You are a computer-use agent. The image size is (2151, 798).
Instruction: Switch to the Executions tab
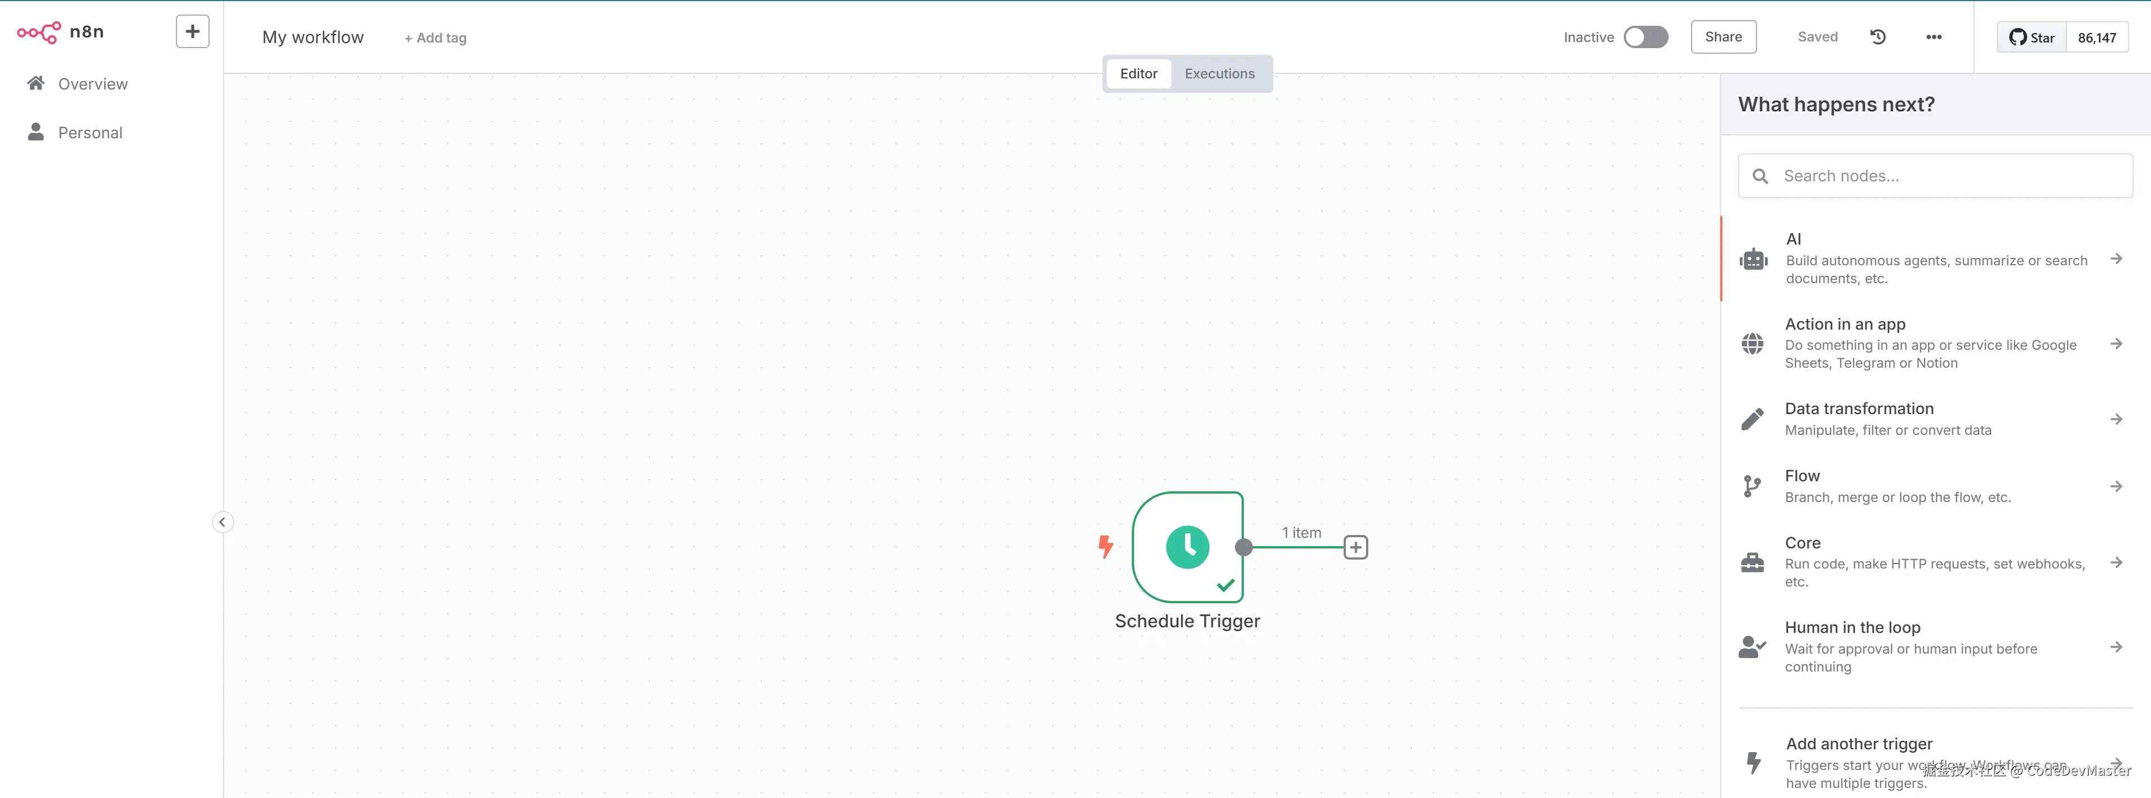pos(1219,73)
